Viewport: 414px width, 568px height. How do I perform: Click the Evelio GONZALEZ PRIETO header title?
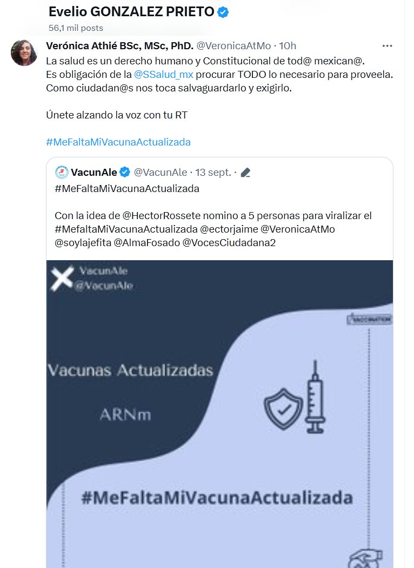pos(131,12)
